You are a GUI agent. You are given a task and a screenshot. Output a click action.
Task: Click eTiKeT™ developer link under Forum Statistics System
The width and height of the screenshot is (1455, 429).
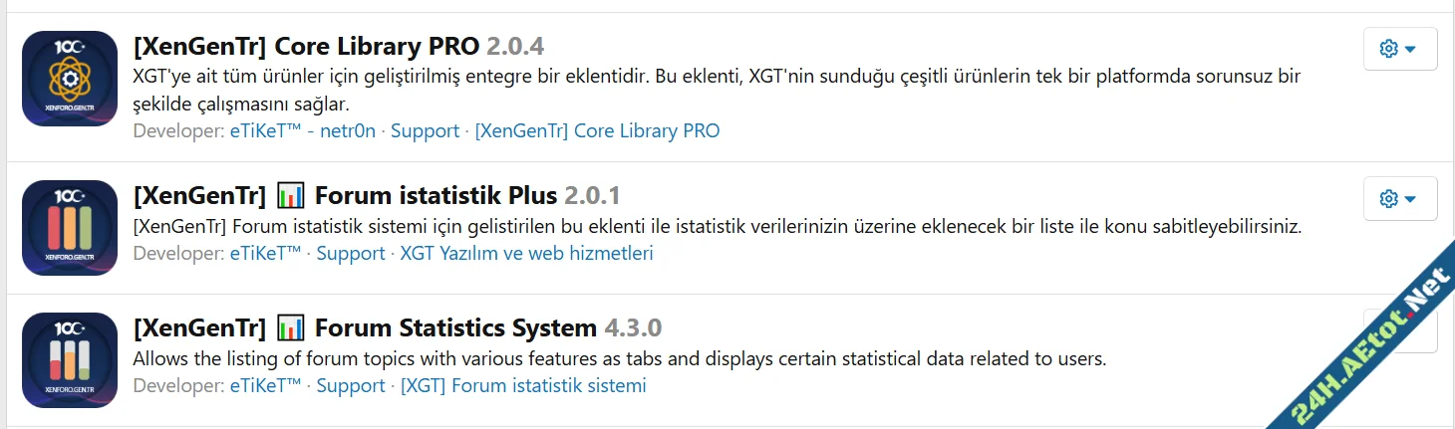(265, 385)
